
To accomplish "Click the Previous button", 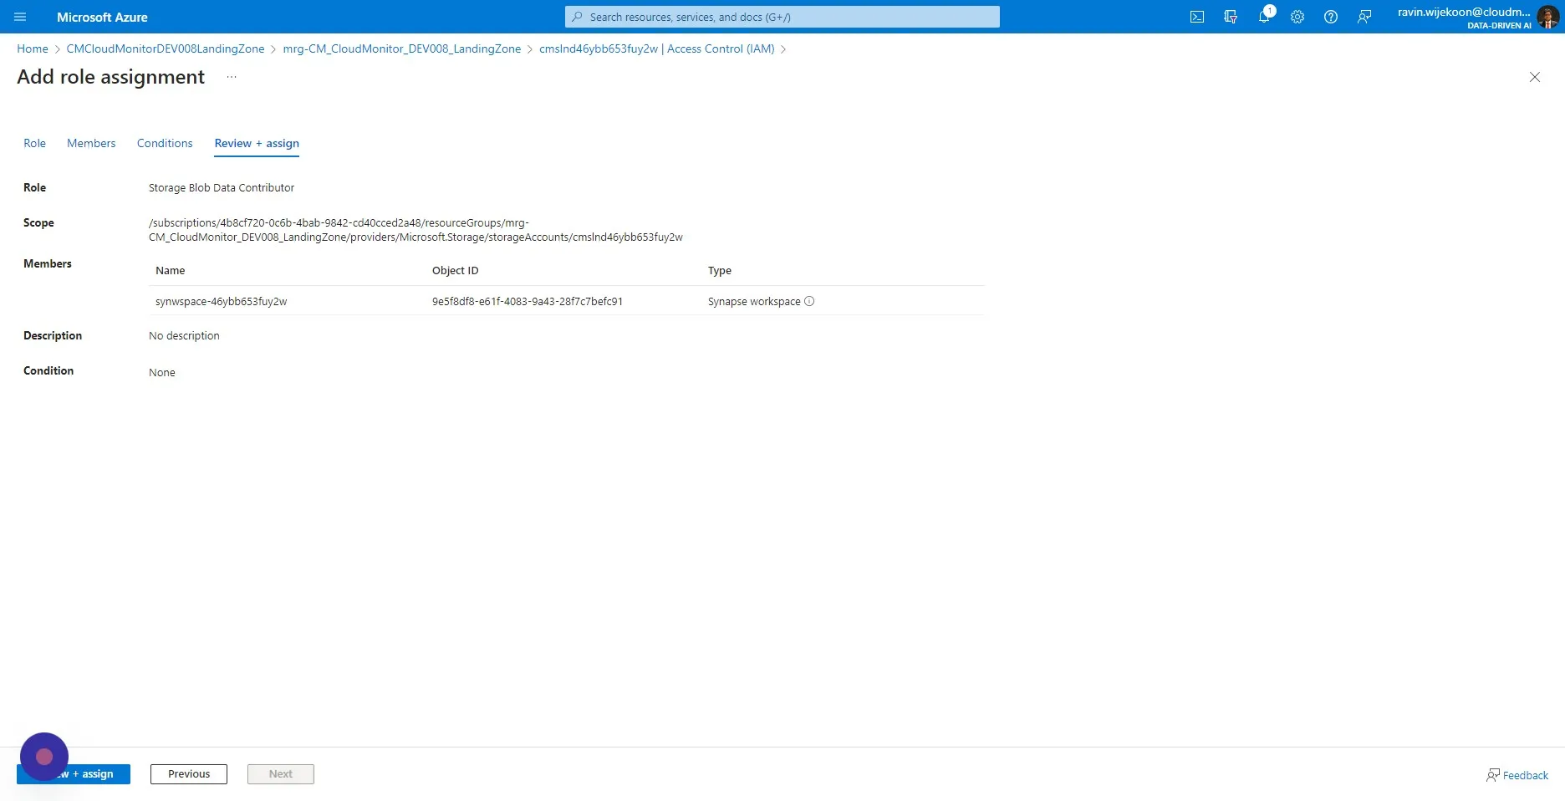I will click(x=189, y=774).
